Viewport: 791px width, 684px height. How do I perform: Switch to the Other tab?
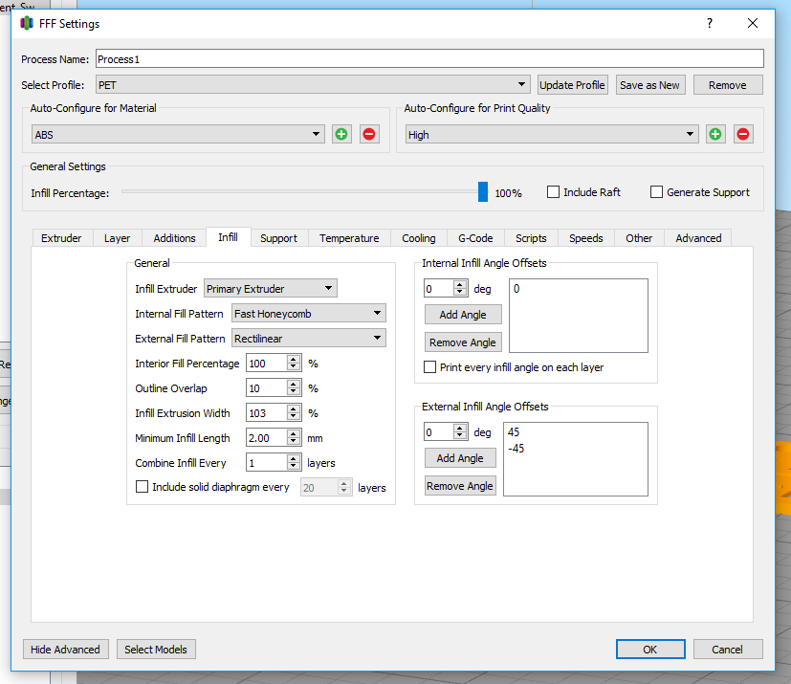639,238
